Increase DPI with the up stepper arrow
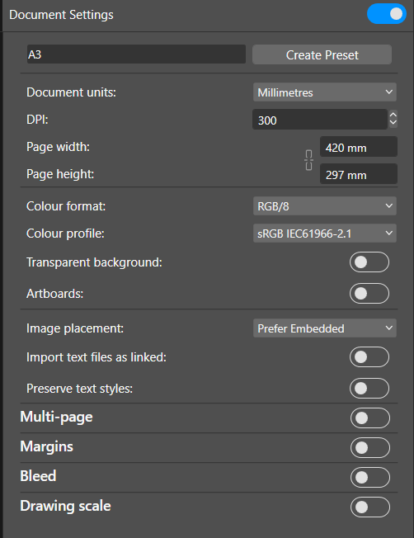Image resolution: width=414 pixels, height=538 pixels. pos(393,115)
